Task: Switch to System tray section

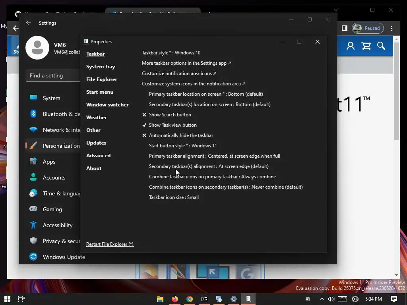Action: [101, 67]
